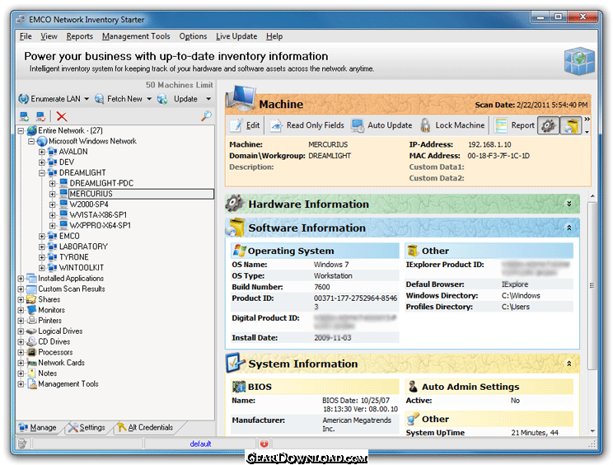Click the scroll up arrow in details pane
The image size is (613, 465).
592,195
